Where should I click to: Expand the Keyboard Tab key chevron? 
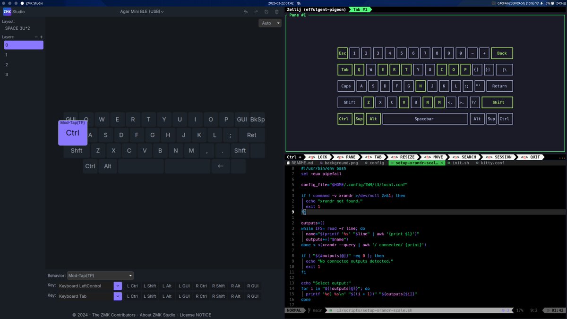pos(118,296)
